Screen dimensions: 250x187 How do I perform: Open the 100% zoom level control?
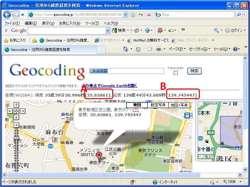pyautogui.click(x=232, y=182)
